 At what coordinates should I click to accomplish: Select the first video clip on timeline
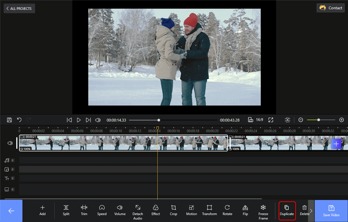coord(124,143)
